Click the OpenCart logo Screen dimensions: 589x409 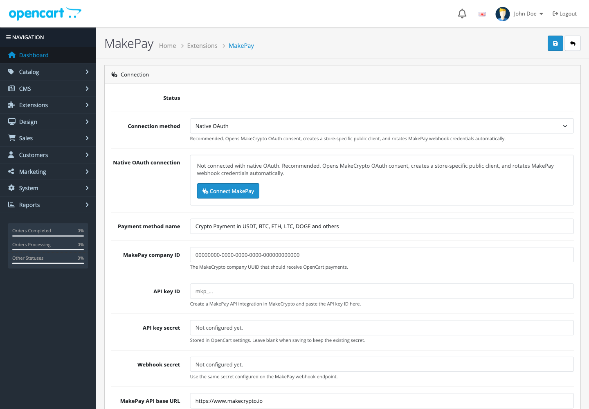[45, 13]
